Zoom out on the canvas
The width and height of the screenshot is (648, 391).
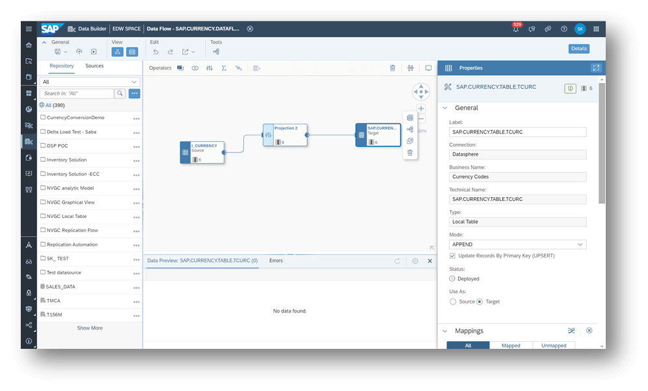pyautogui.click(x=421, y=119)
